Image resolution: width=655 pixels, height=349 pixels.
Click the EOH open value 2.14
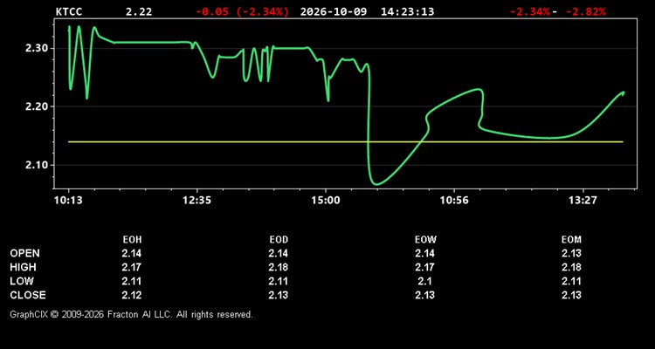click(132, 253)
